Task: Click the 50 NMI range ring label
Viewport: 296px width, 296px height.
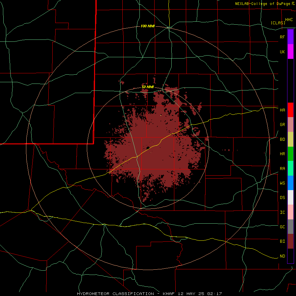Action: click(x=148, y=87)
